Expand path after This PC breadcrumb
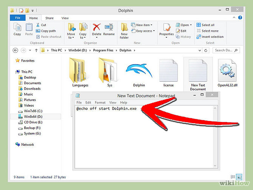Viewport: 253px width, 190px height. [65, 50]
